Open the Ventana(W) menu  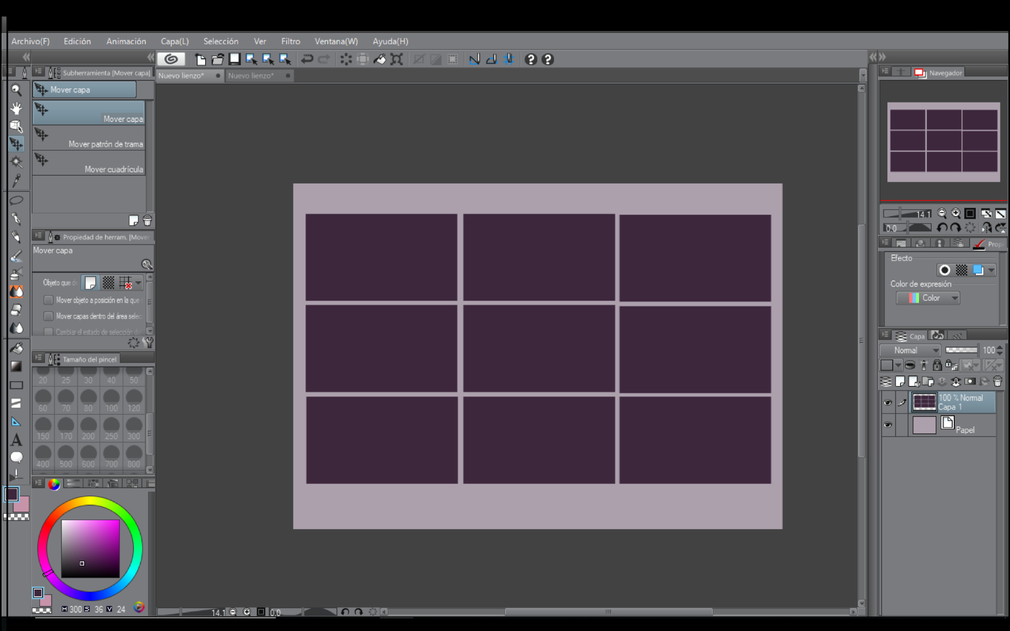pos(336,41)
